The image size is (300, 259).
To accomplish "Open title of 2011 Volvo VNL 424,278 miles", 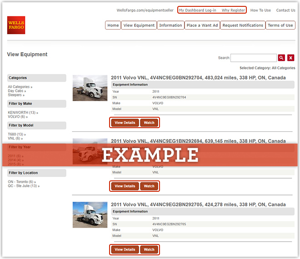I will 198,204.
